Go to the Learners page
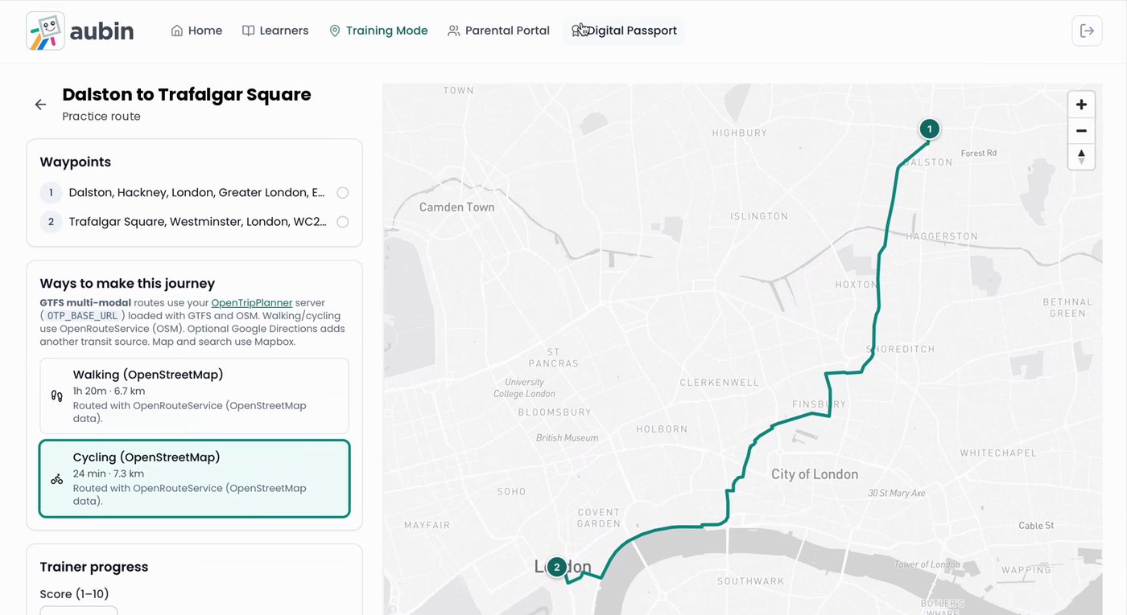Image resolution: width=1127 pixels, height=615 pixels. (x=275, y=31)
